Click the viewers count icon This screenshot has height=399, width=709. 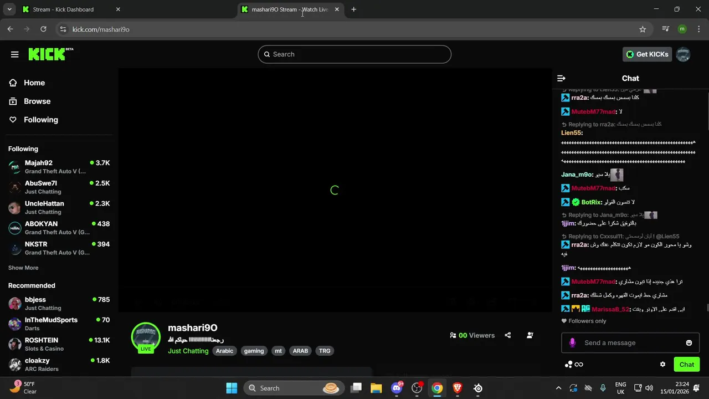point(453,335)
